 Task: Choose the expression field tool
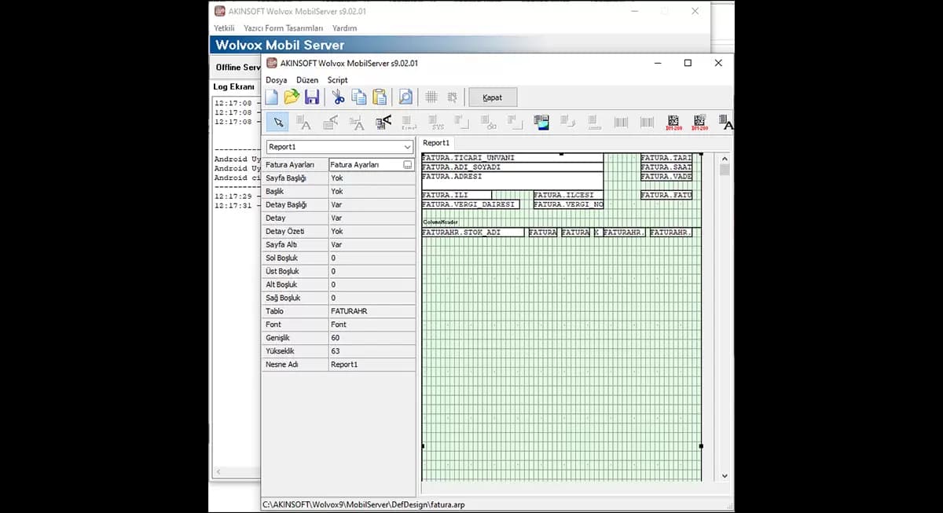click(x=409, y=123)
